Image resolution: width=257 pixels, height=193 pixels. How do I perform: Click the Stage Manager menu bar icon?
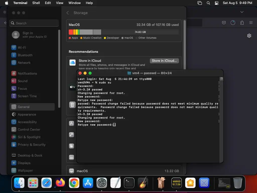point(200,3)
